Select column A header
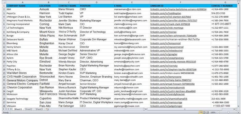 point(23,2)
